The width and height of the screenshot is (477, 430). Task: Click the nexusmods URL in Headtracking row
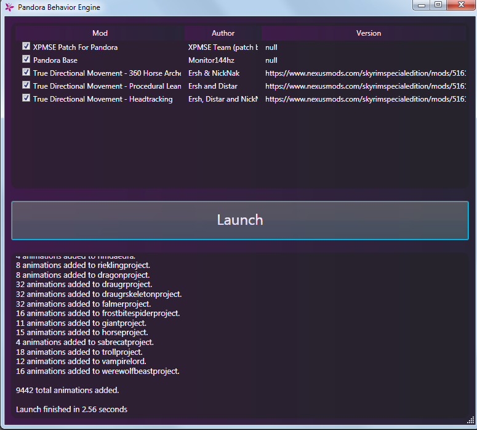pyautogui.click(x=366, y=99)
